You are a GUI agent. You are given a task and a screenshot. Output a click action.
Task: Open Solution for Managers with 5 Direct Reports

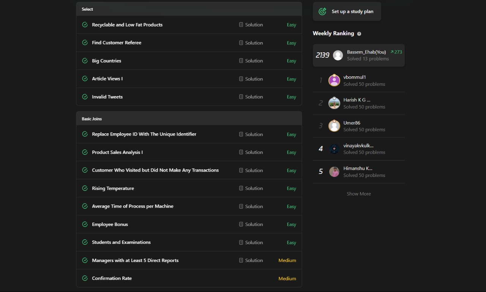(251, 260)
